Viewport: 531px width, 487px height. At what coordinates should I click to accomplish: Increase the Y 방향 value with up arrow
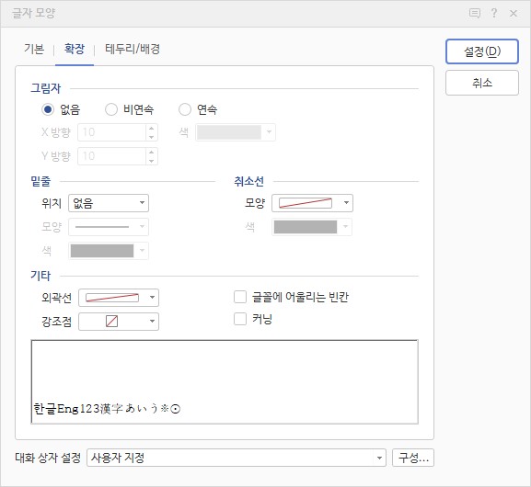151,152
